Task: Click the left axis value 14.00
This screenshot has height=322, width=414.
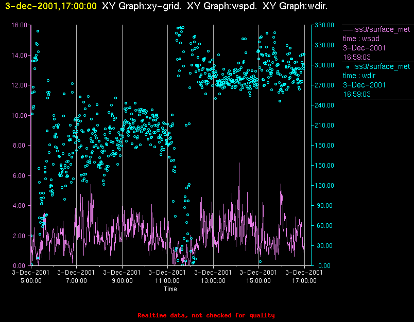Action: (19, 56)
